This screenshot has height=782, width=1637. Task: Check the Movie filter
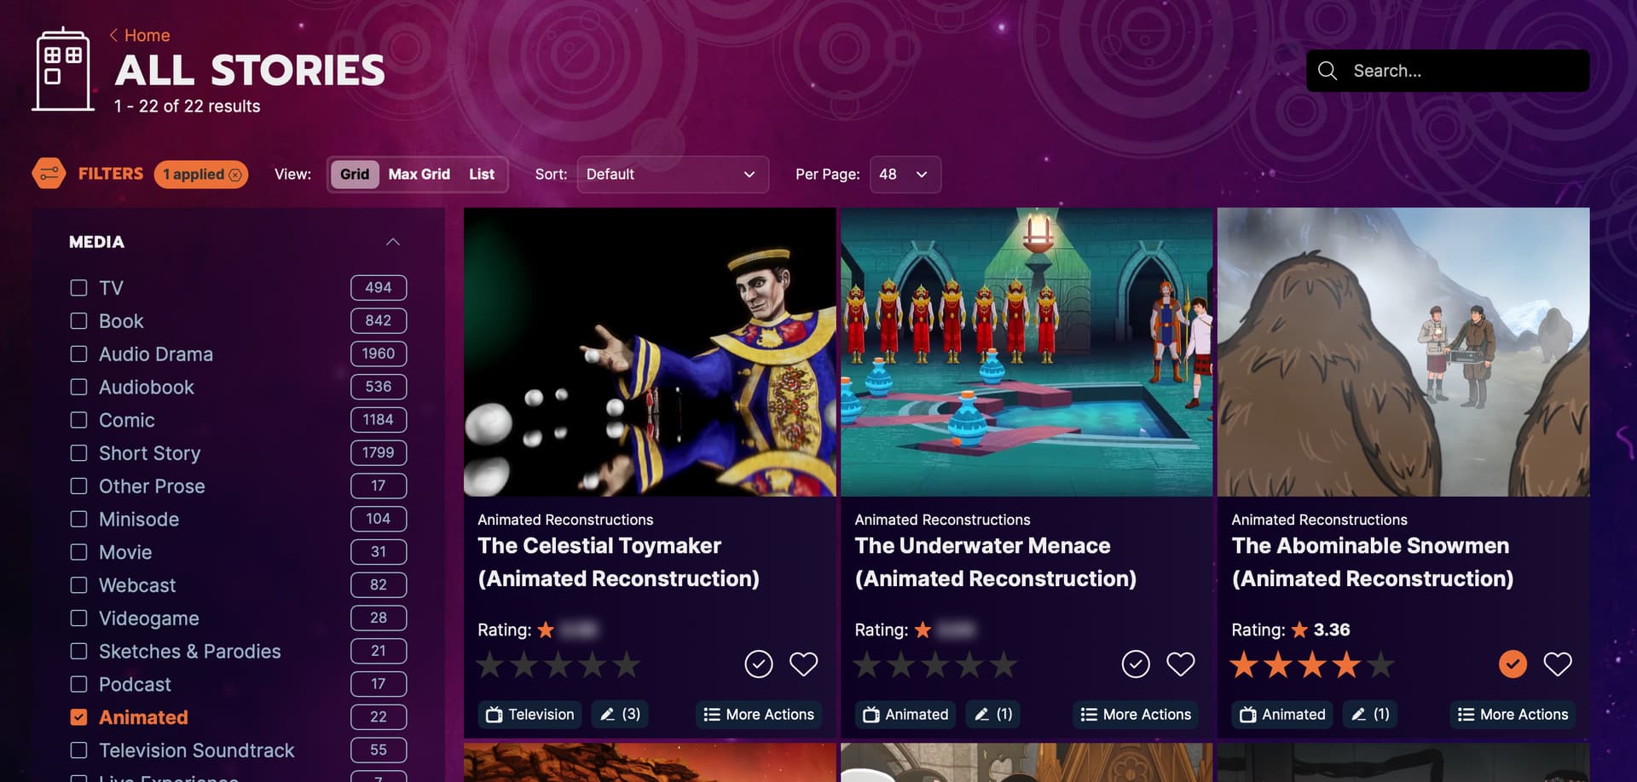click(x=78, y=552)
